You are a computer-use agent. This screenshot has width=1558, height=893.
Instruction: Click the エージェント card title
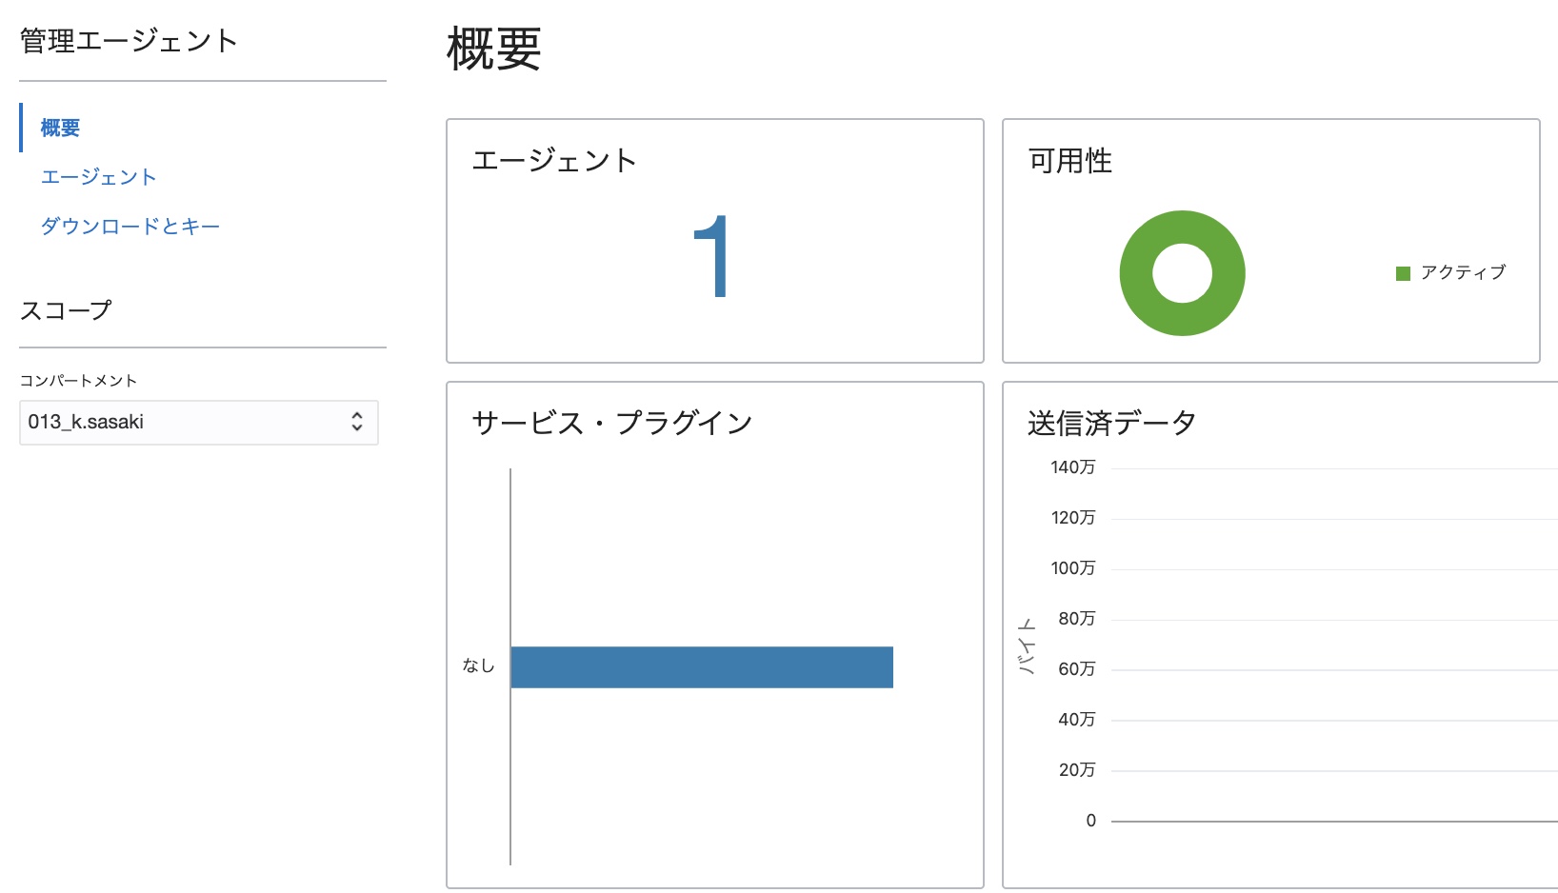[x=554, y=161]
